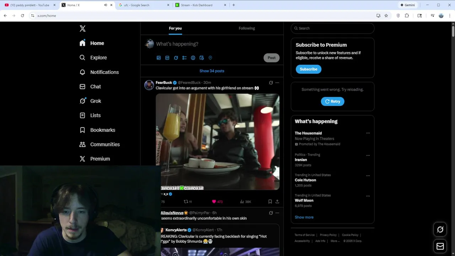Click Retry button
The image size is (455, 256).
tap(333, 101)
